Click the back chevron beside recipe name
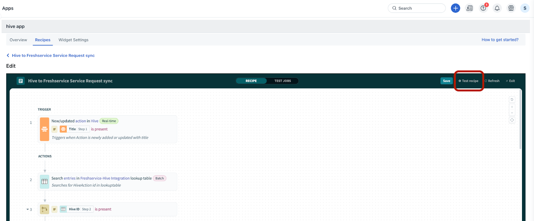The height and width of the screenshot is (221, 534). tap(8, 55)
